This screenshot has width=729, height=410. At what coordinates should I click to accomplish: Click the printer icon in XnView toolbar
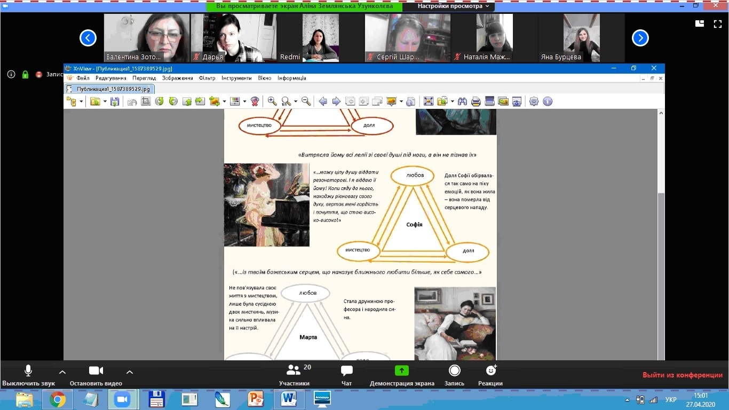pos(476,101)
